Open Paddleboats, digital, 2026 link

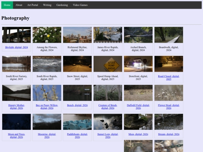77,135
